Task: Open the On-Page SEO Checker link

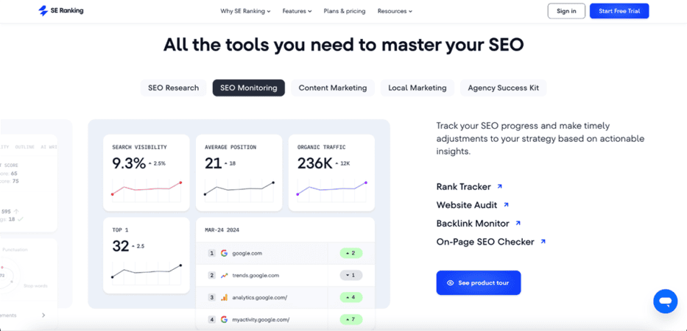Action: pyautogui.click(x=485, y=242)
